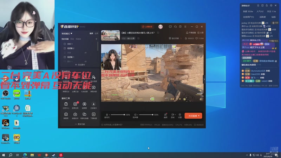Viewport: 281px width, 158px height.
Task: Expand the side panel arrow beside the preview
Action: pos(204,79)
